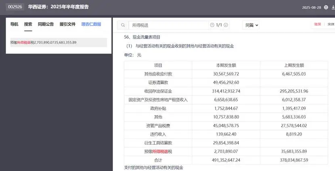This screenshot has height=171, width=335.
Task: Click value 6,467,505.03
Action: coord(294,74)
